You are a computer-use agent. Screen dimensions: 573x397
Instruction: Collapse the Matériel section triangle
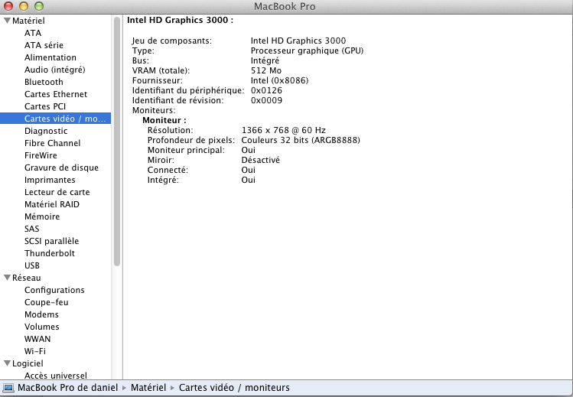[x=7, y=21]
